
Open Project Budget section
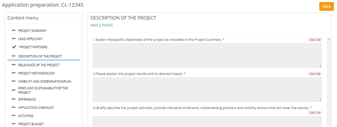coord(31,124)
